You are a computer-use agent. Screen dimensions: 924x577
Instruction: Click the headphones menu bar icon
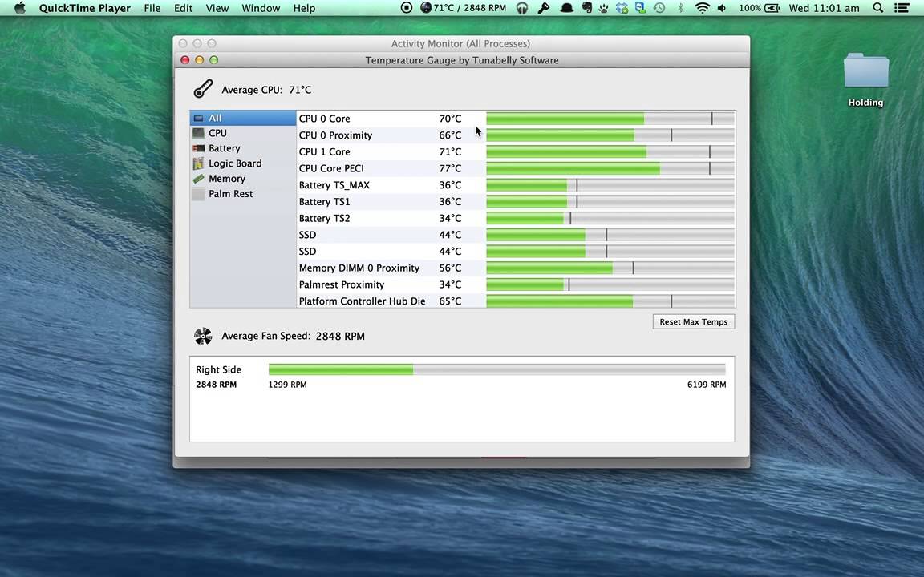(522, 8)
